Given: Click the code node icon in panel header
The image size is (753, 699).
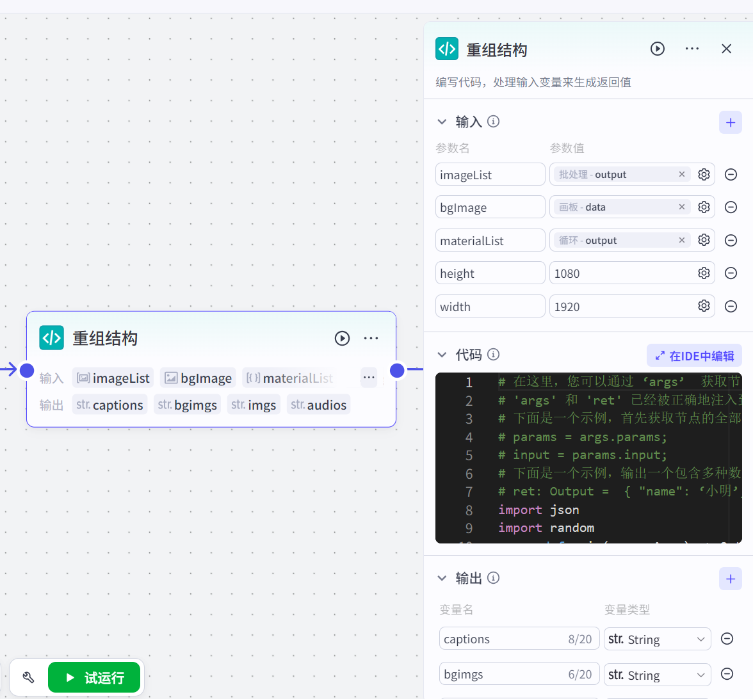Looking at the screenshot, I should pyautogui.click(x=447, y=49).
